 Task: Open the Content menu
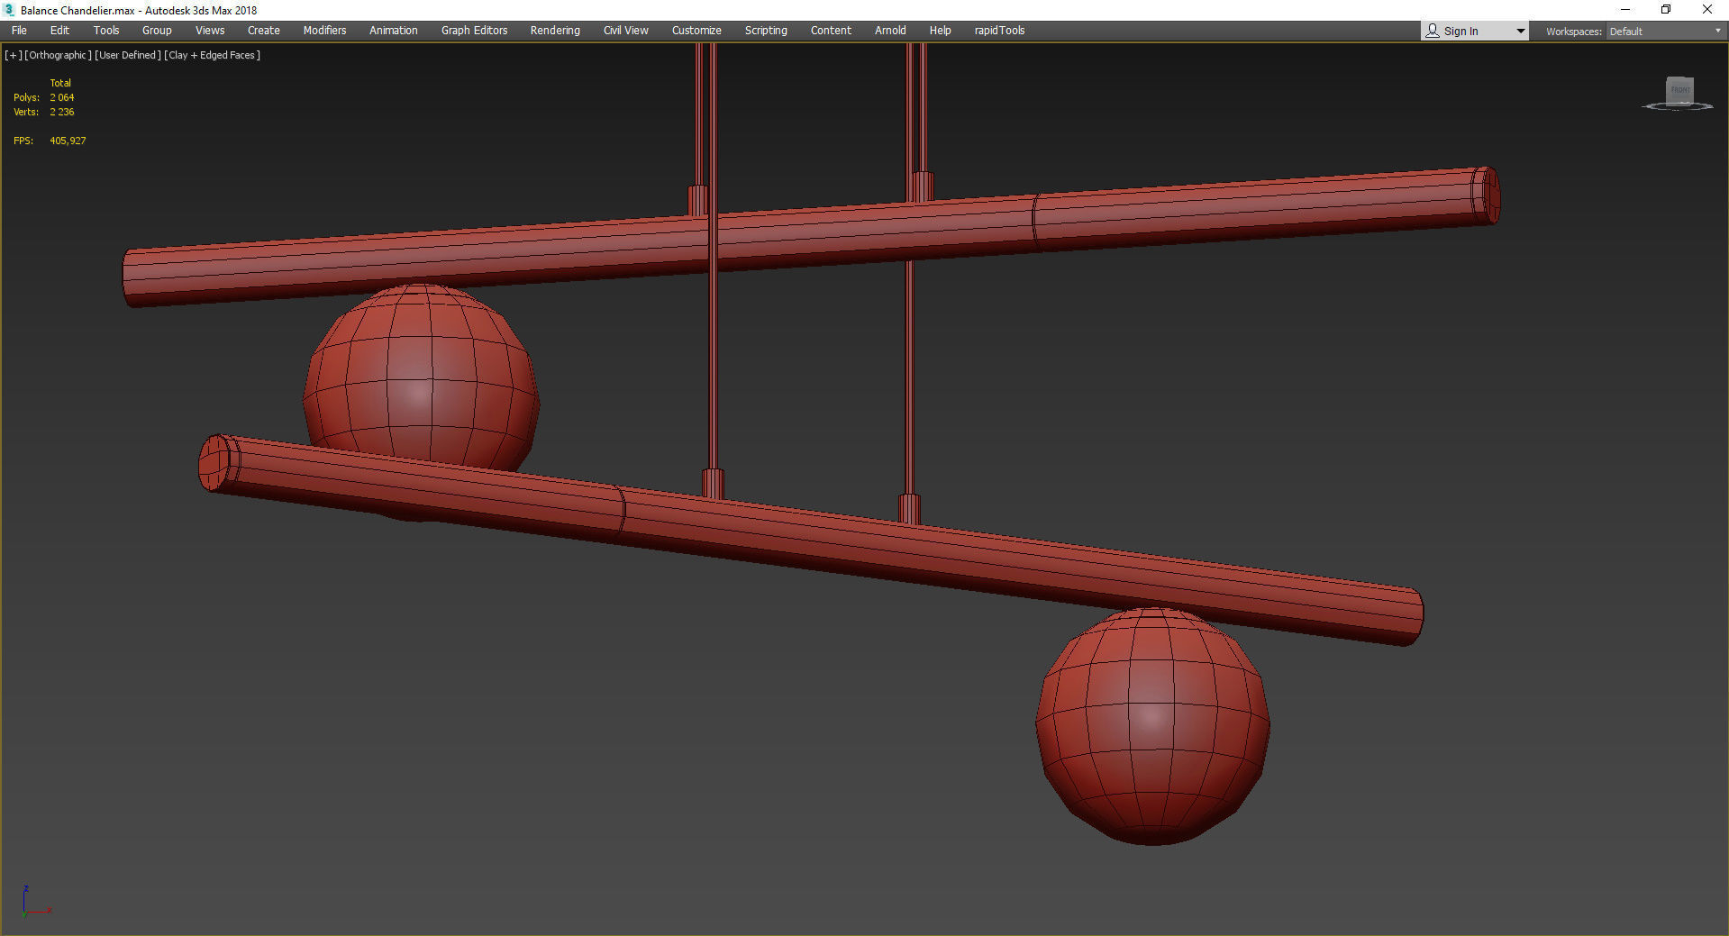click(831, 31)
